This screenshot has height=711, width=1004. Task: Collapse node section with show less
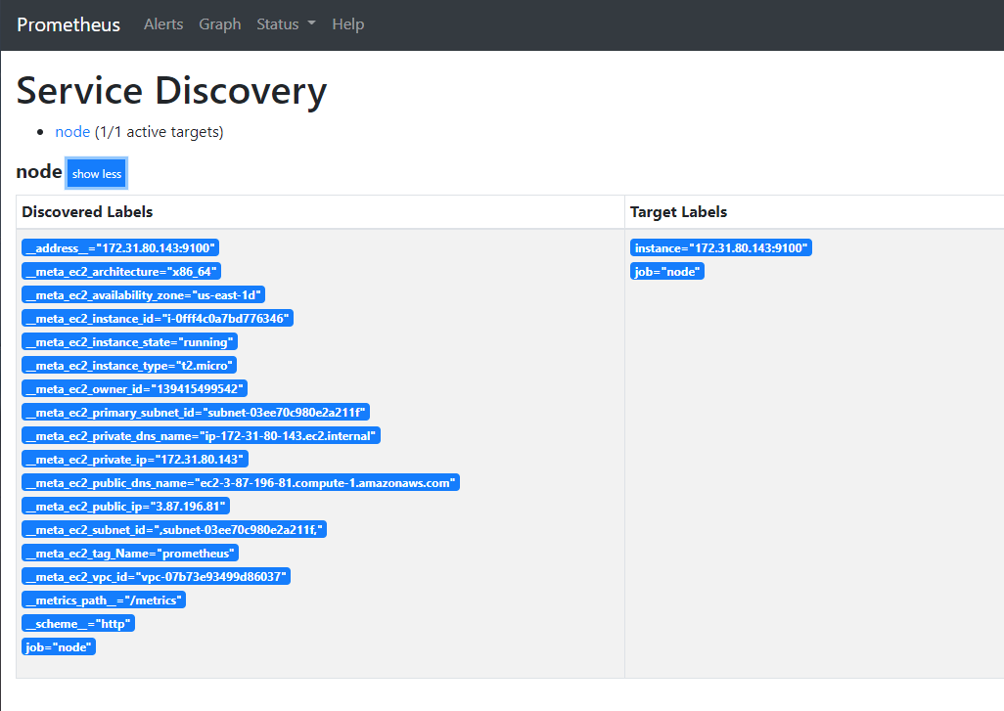[97, 173]
